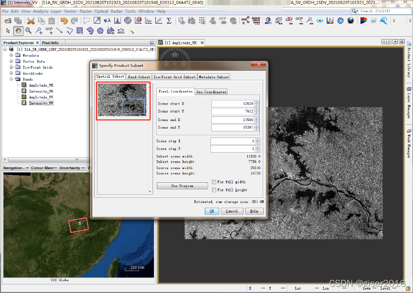Image resolution: width=413 pixels, height=293 pixels.
Task: Open the Geo Coordinates tab
Action: click(x=211, y=92)
